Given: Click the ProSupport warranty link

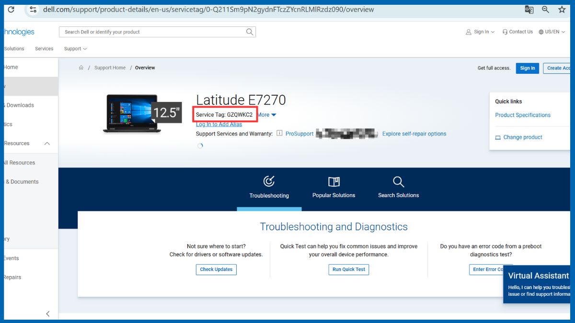Looking at the screenshot, I should [299, 134].
